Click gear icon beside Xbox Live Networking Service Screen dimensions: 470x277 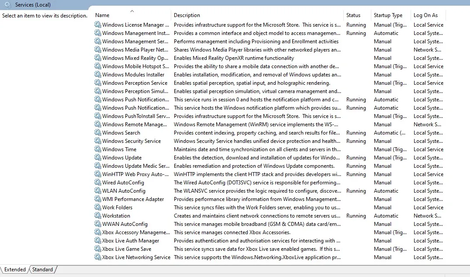(x=98, y=257)
